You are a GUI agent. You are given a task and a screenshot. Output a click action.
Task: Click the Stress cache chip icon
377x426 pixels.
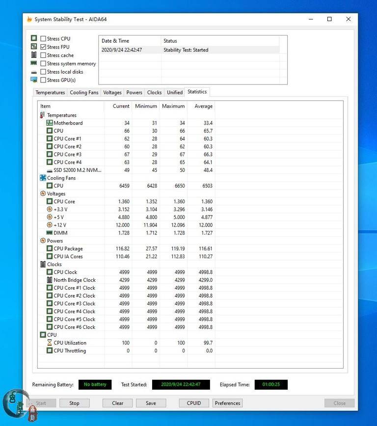pyautogui.click(x=34, y=55)
